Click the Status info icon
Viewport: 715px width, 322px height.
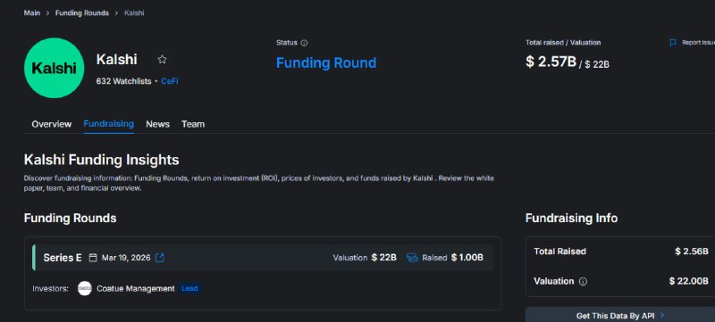coord(304,43)
